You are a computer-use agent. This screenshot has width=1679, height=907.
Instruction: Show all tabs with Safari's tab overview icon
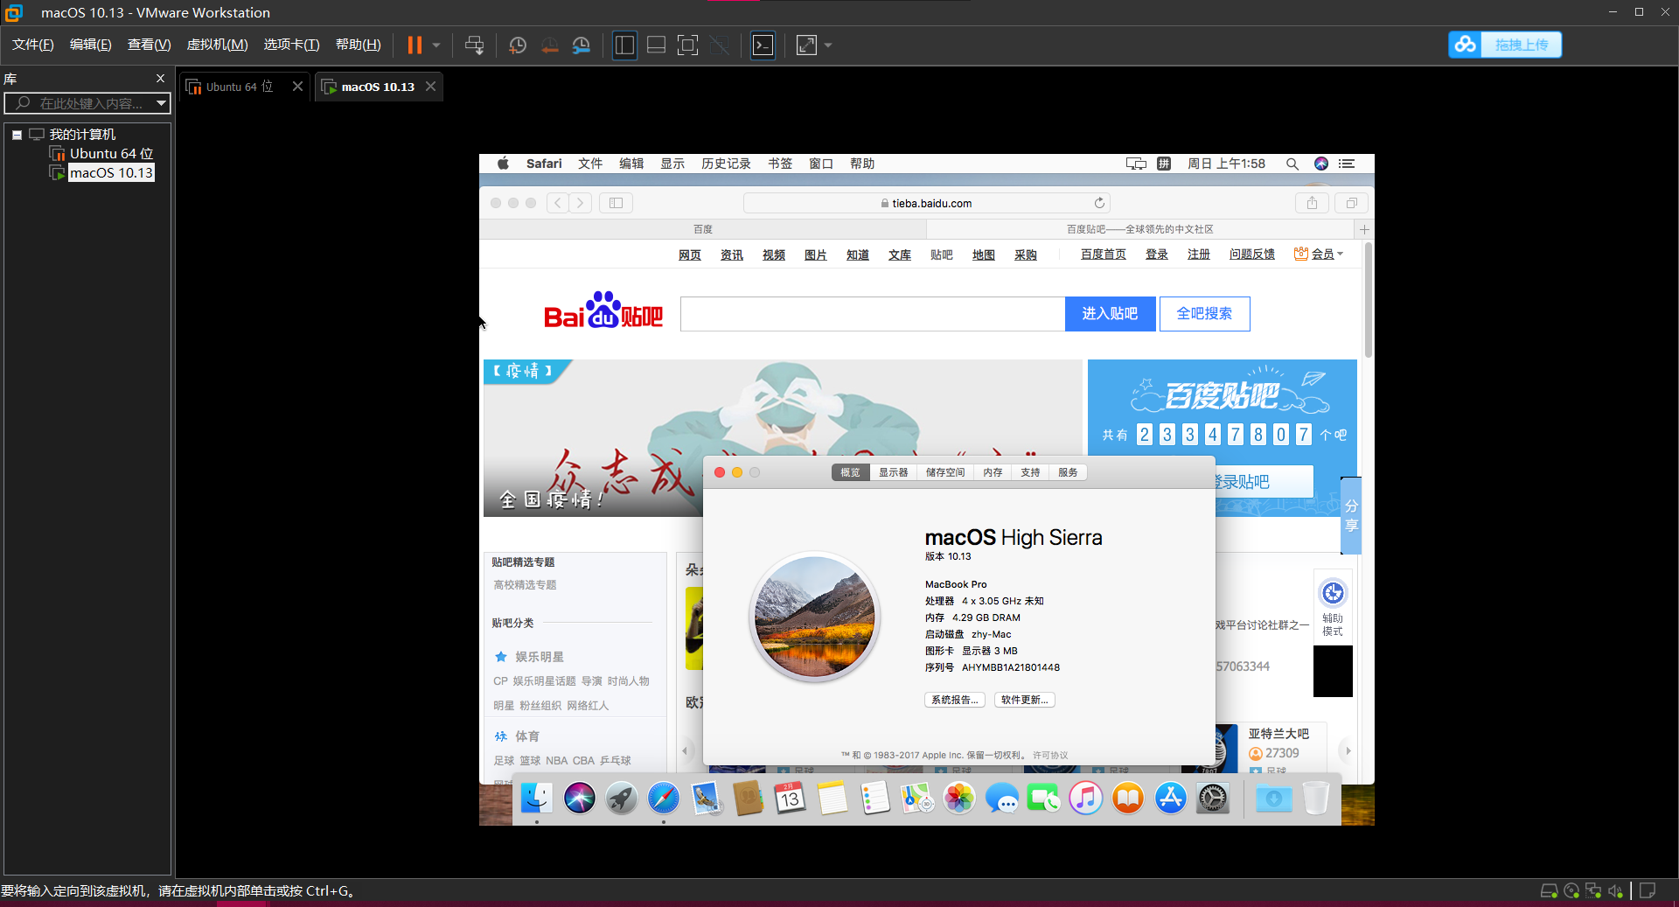(x=1351, y=203)
